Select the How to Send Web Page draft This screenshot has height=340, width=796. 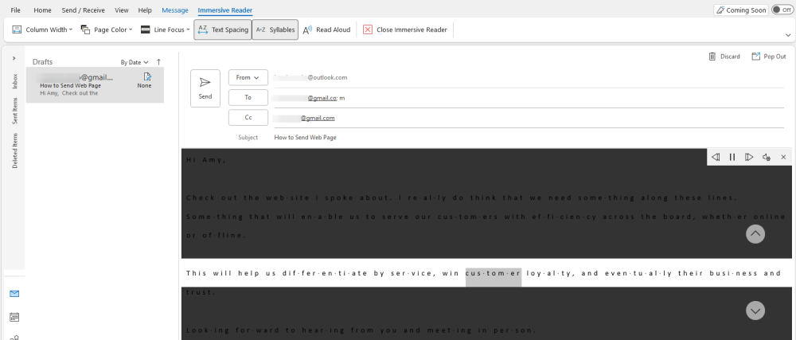click(95, 85)
